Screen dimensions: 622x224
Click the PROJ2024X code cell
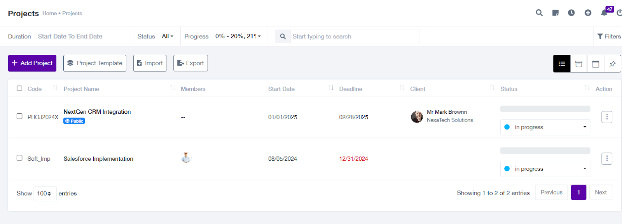[x=43, y=117]
